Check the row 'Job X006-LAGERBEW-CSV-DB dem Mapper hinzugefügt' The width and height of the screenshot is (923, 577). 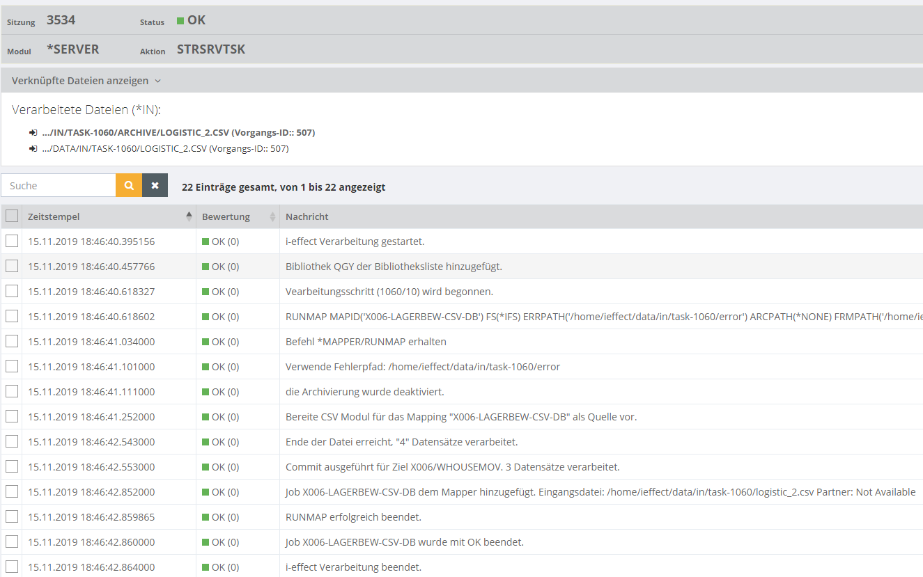12,491
